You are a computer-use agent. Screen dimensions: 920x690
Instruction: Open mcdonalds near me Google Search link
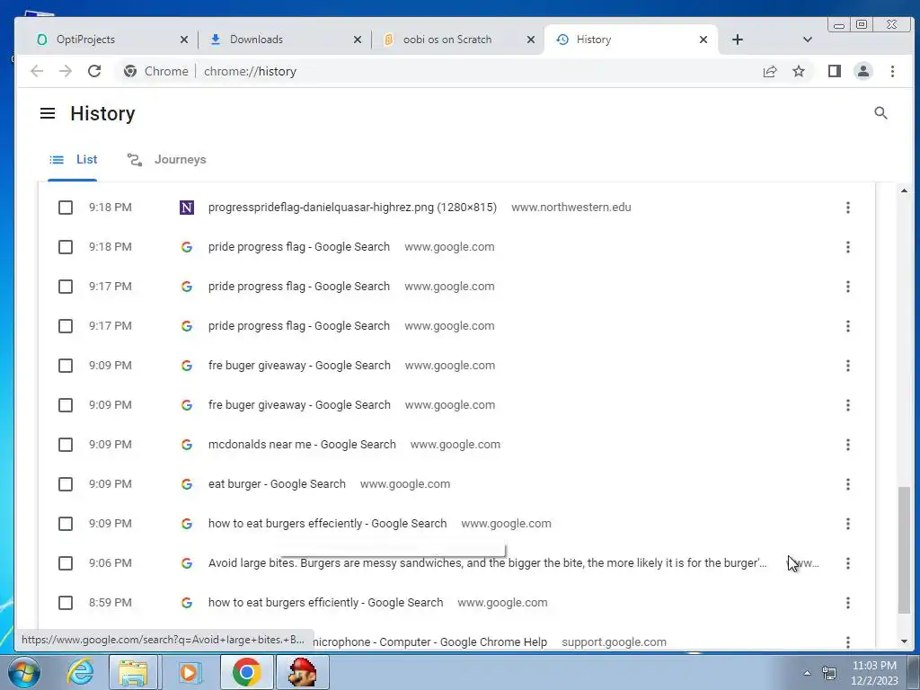tap(302, 445)
